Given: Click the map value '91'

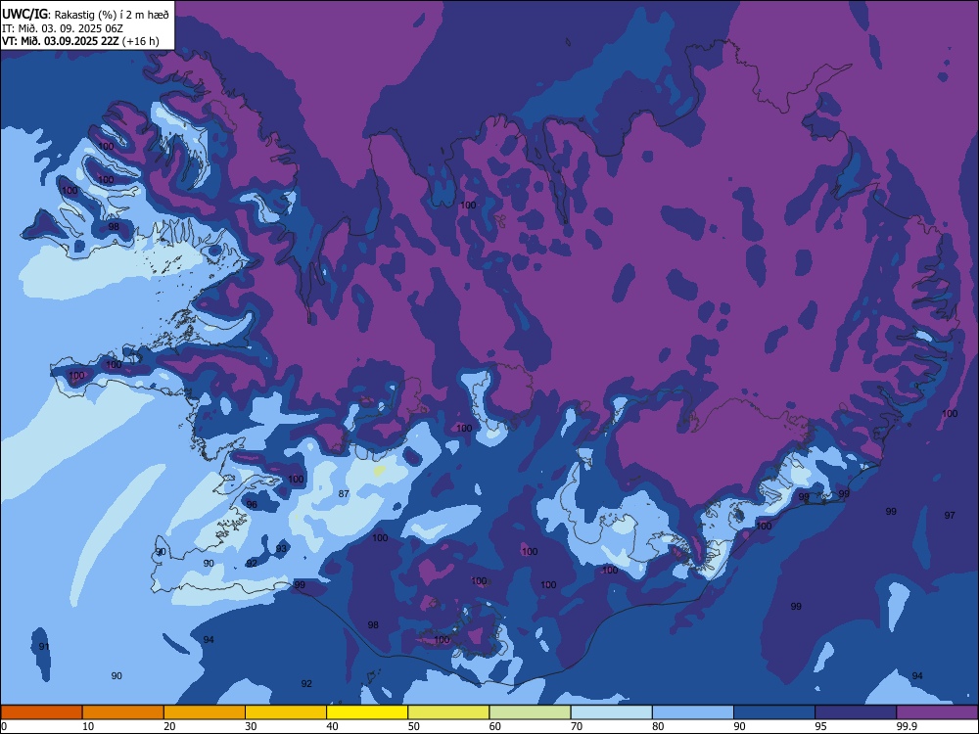Looking at the screenshot, I should click(x=44, y=646).
